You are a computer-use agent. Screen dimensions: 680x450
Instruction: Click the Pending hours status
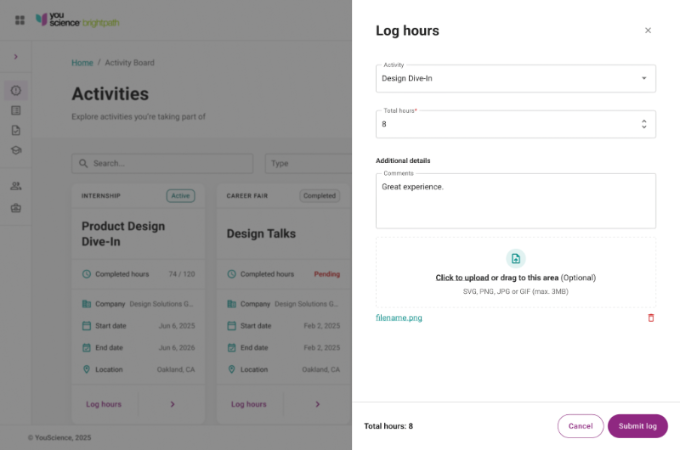click(x=327, y=274)
